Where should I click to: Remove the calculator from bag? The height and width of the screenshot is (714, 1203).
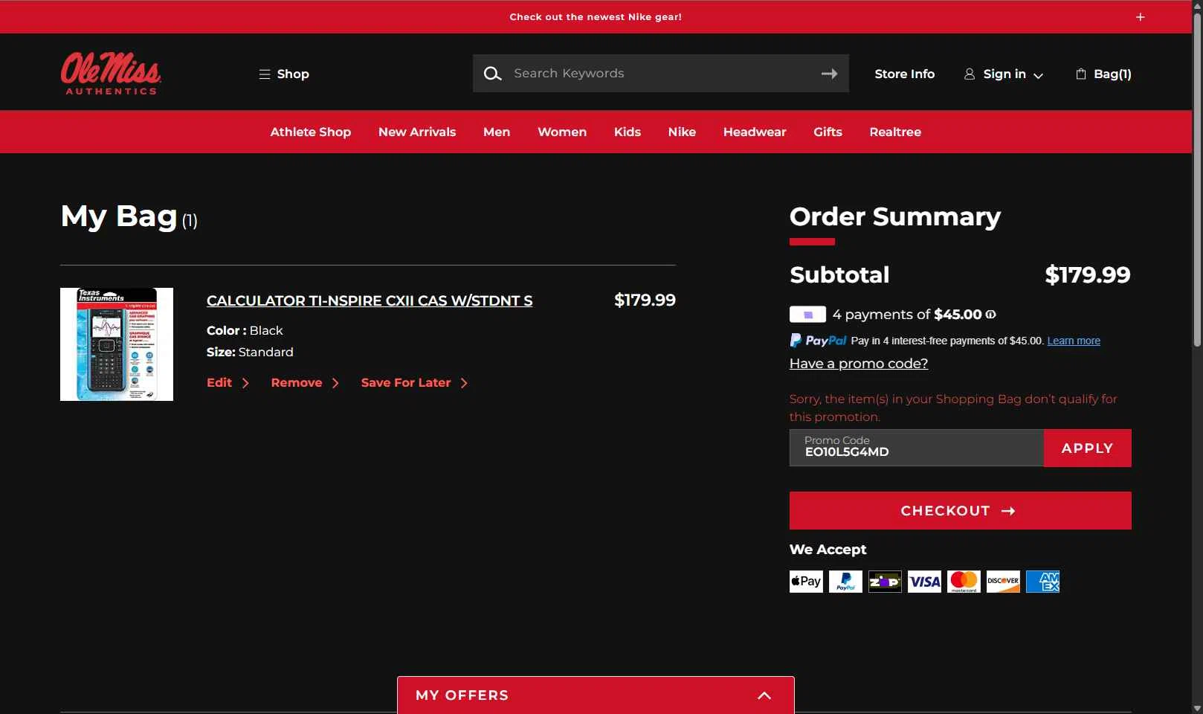[297, 382]
